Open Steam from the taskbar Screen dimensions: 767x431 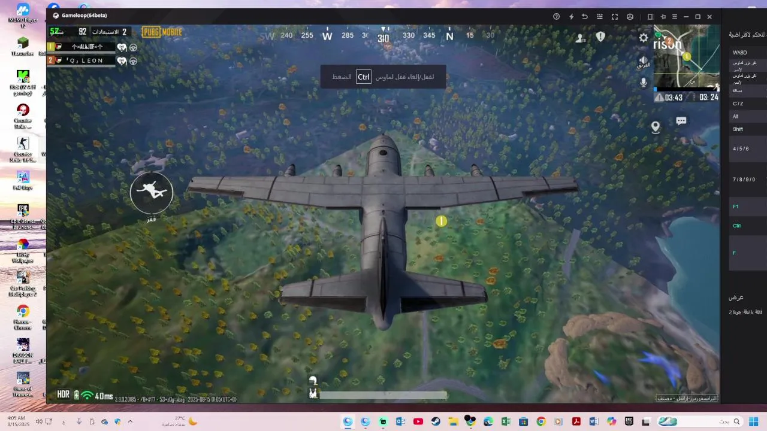pyautogui.click(x=436, y=421)
